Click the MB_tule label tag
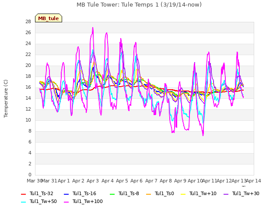Viewport: 280px width, 210px height. click(49, 18)
